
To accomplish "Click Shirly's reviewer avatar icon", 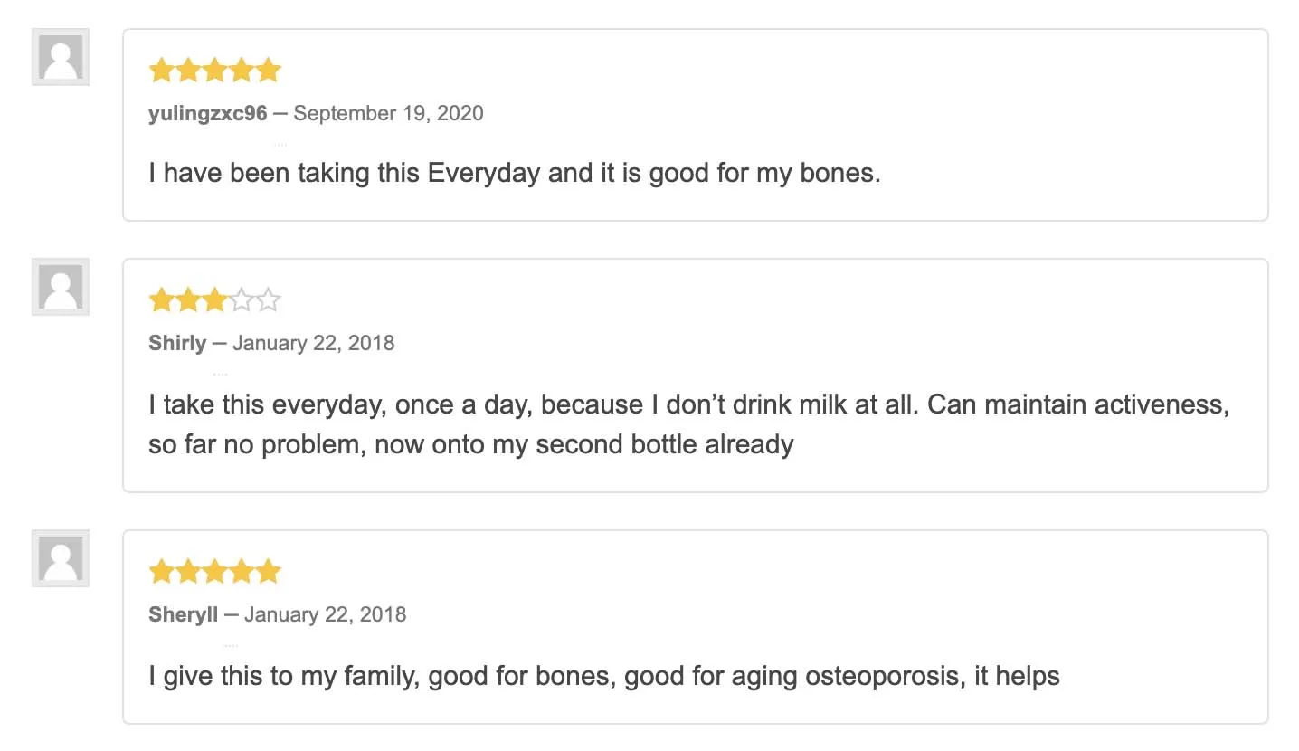I will pyautogui.click(x=61, y=287).
